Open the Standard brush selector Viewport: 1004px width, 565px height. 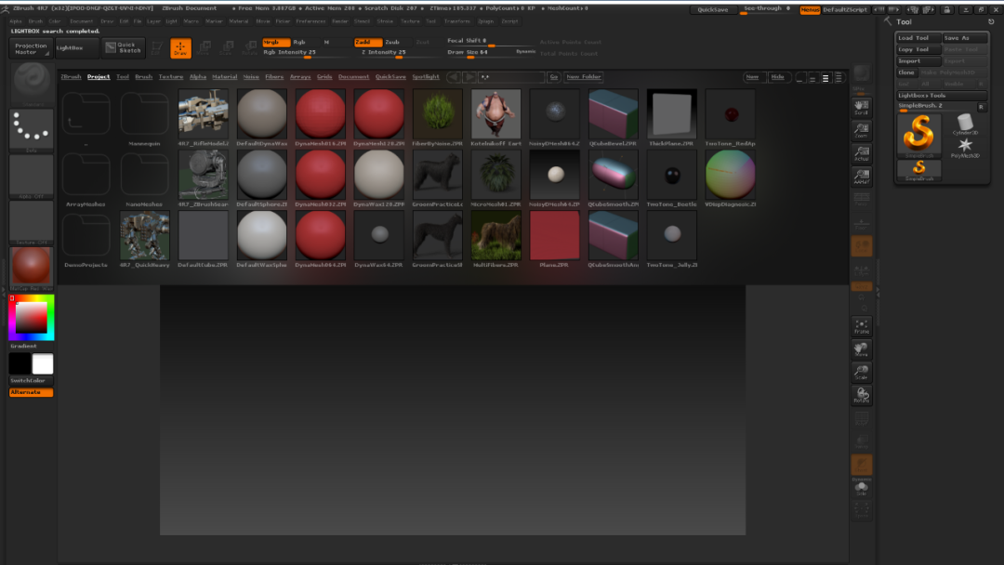[x=32, y=85]
